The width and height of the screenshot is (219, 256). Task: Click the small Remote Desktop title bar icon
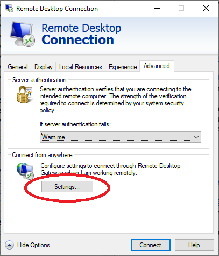pyautogui.click(x=9, y=8)
